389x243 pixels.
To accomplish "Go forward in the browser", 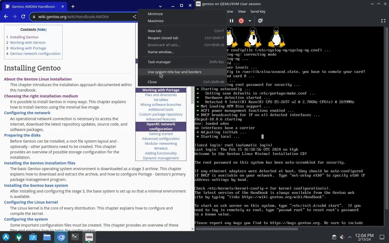I will coord(15,16).
